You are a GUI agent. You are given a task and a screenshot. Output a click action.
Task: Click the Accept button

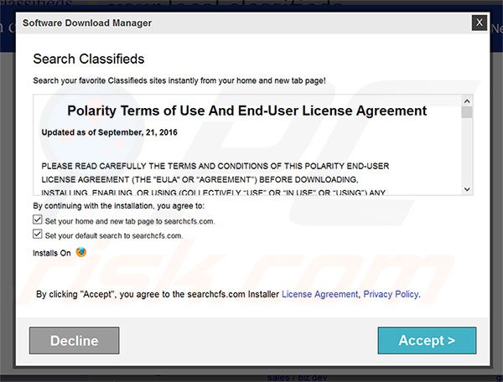(x=427, y=340)
